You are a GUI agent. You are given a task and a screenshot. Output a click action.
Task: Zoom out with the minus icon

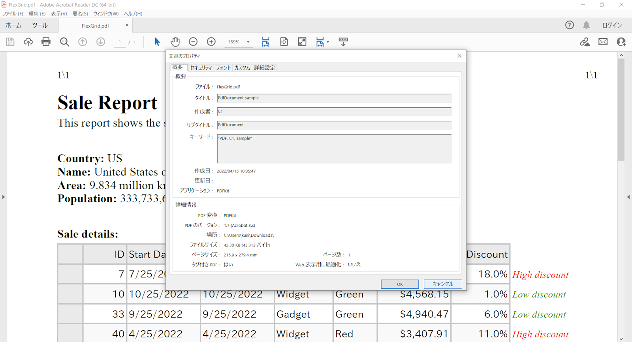click(x=193, y=41)
